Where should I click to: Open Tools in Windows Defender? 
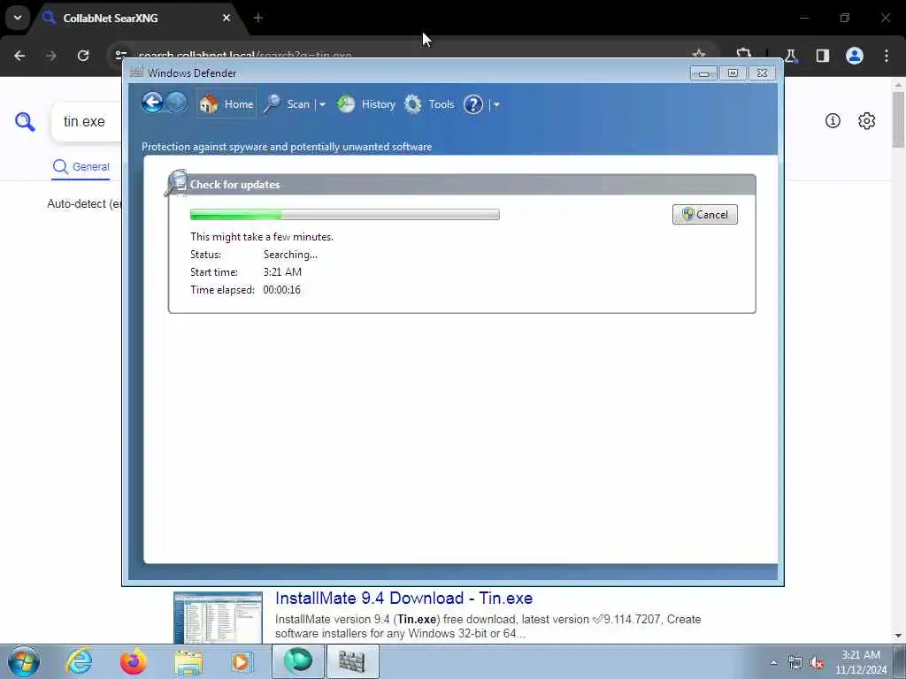429,104
